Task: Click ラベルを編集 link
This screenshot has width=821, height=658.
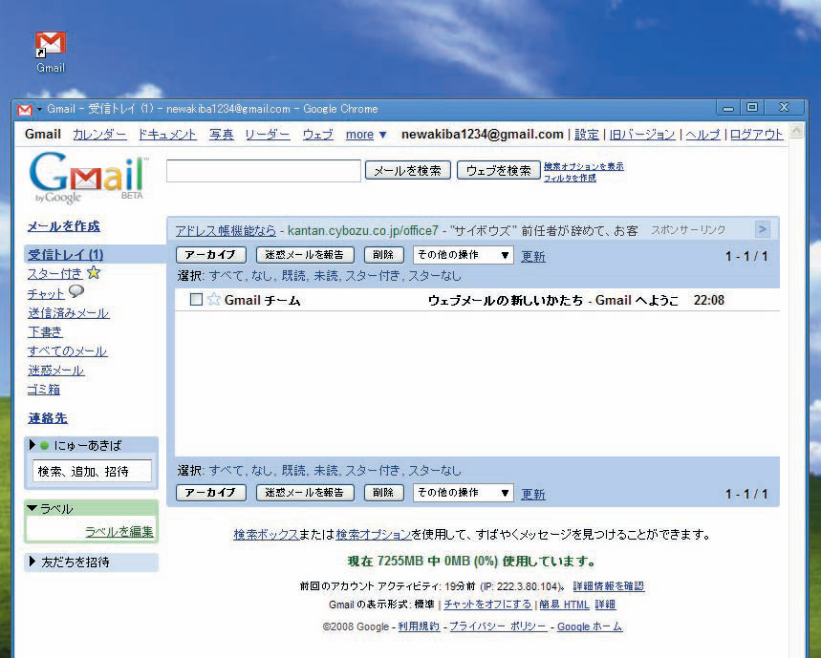Action: pyautogui.click(x=119, y=531)
